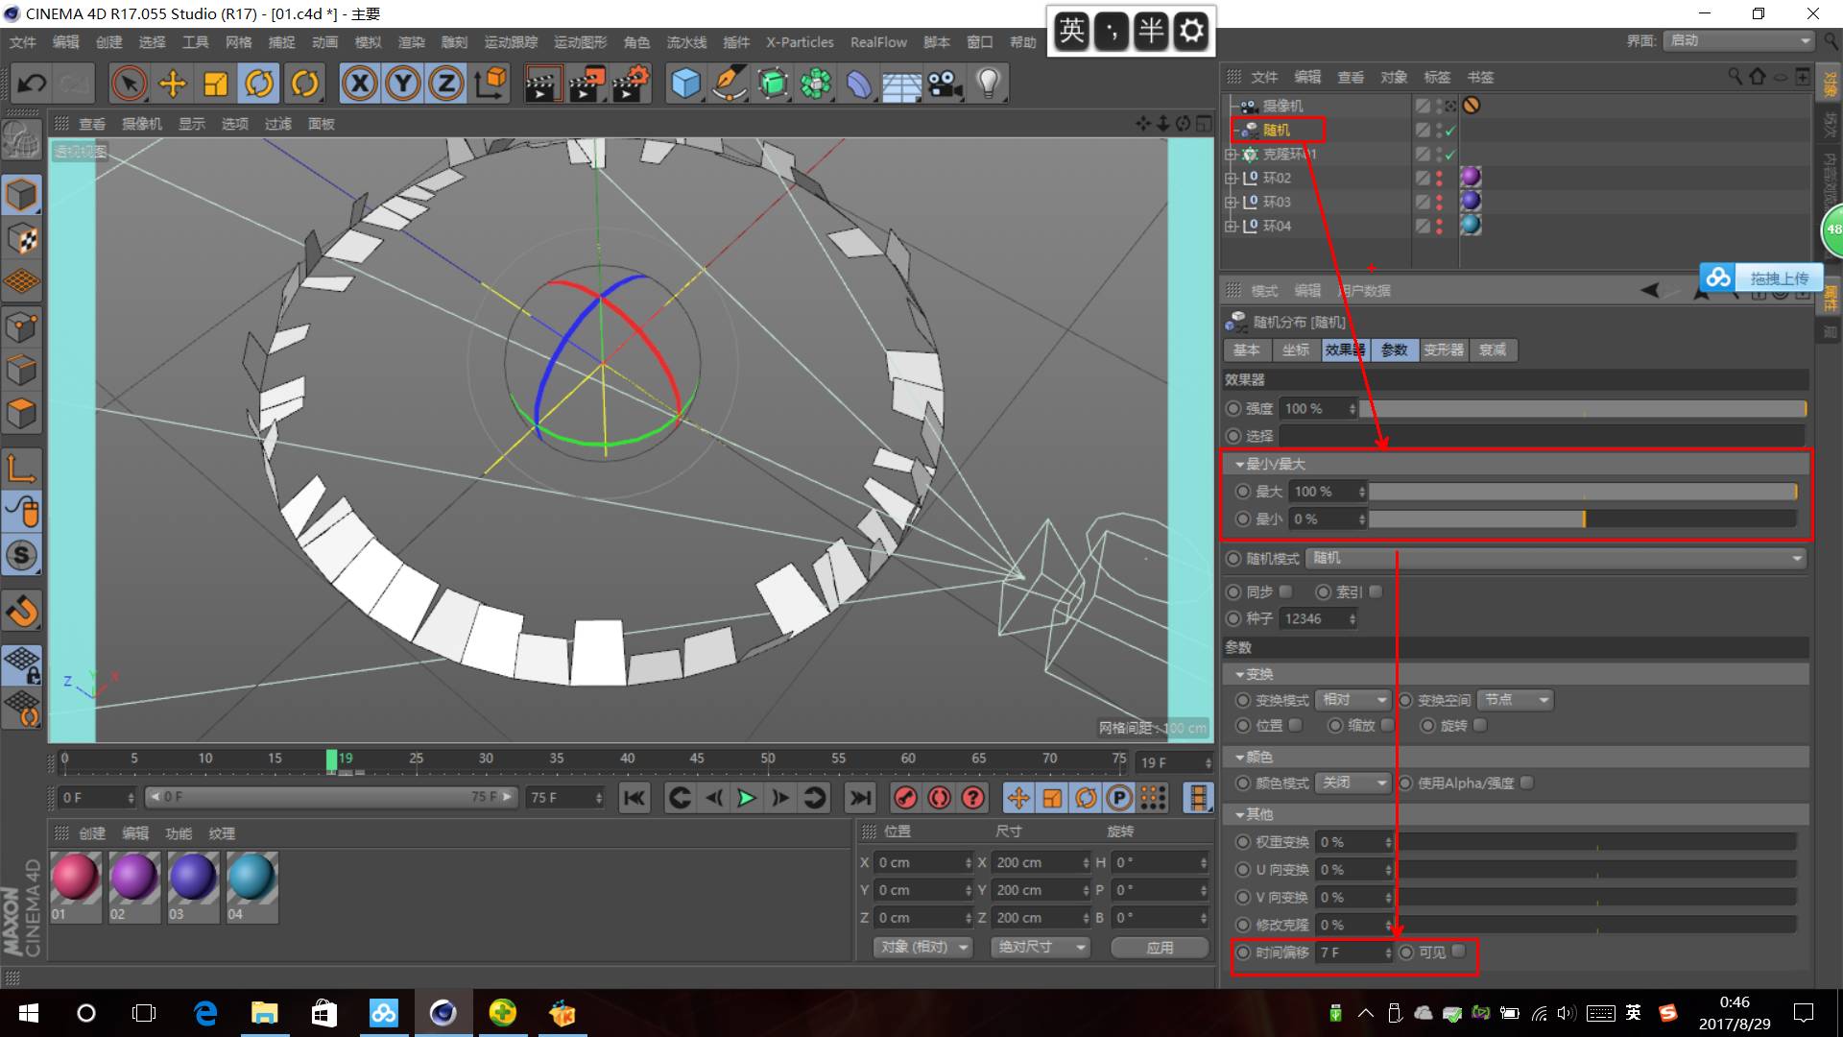This screenshot has width=1843, height=1037.
Task: Click the 应用 button
Action: coord(1160,947)
